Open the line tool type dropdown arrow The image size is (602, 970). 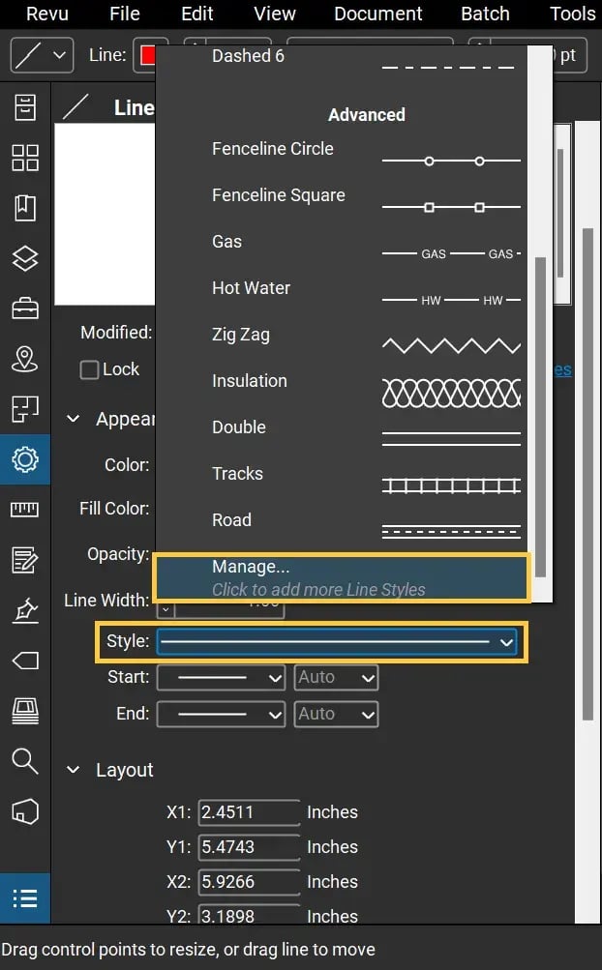(x=60, y=56)
